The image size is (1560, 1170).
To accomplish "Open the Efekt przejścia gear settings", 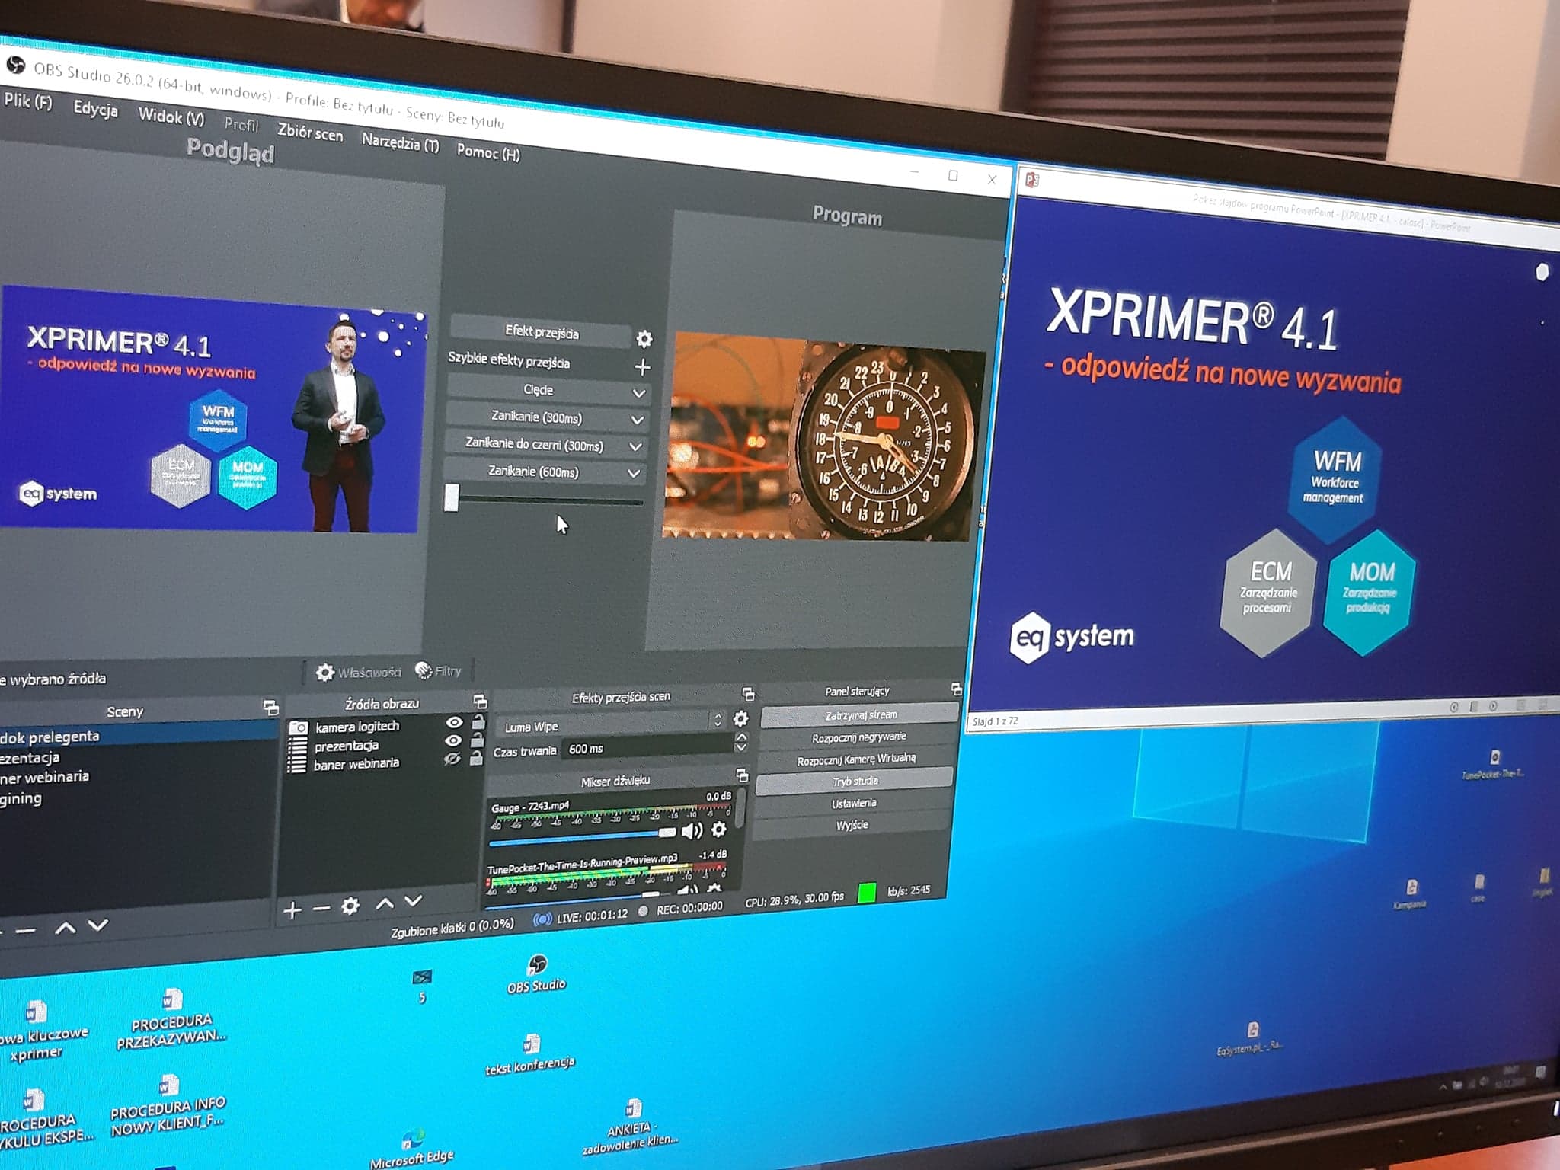I will click(x=644, y=338).
